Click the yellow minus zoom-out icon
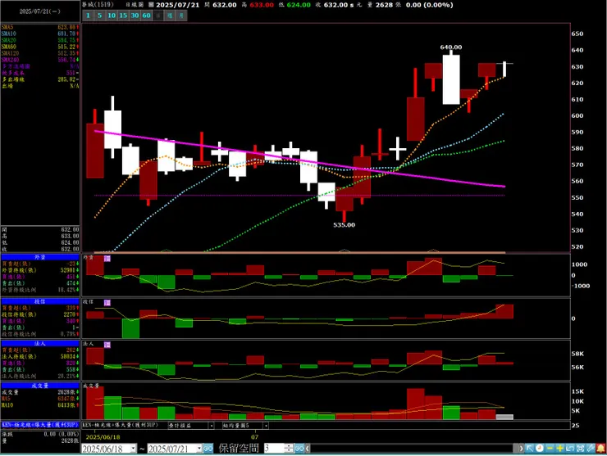 550,449
